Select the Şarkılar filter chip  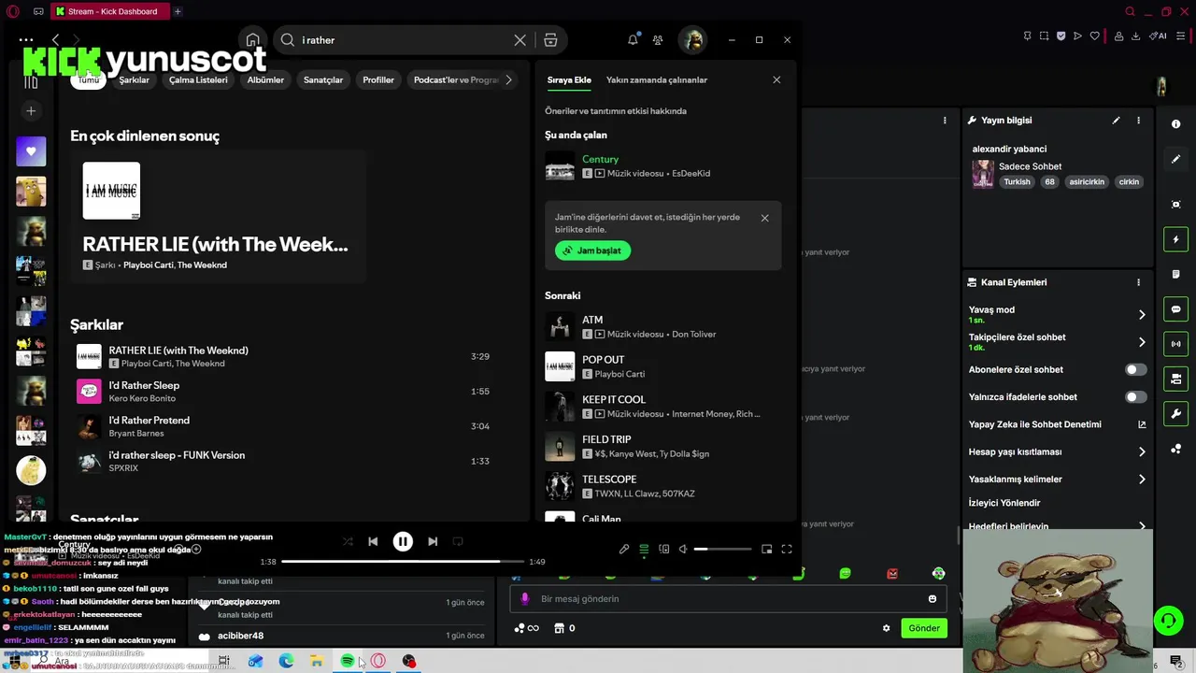coord(134,79)
